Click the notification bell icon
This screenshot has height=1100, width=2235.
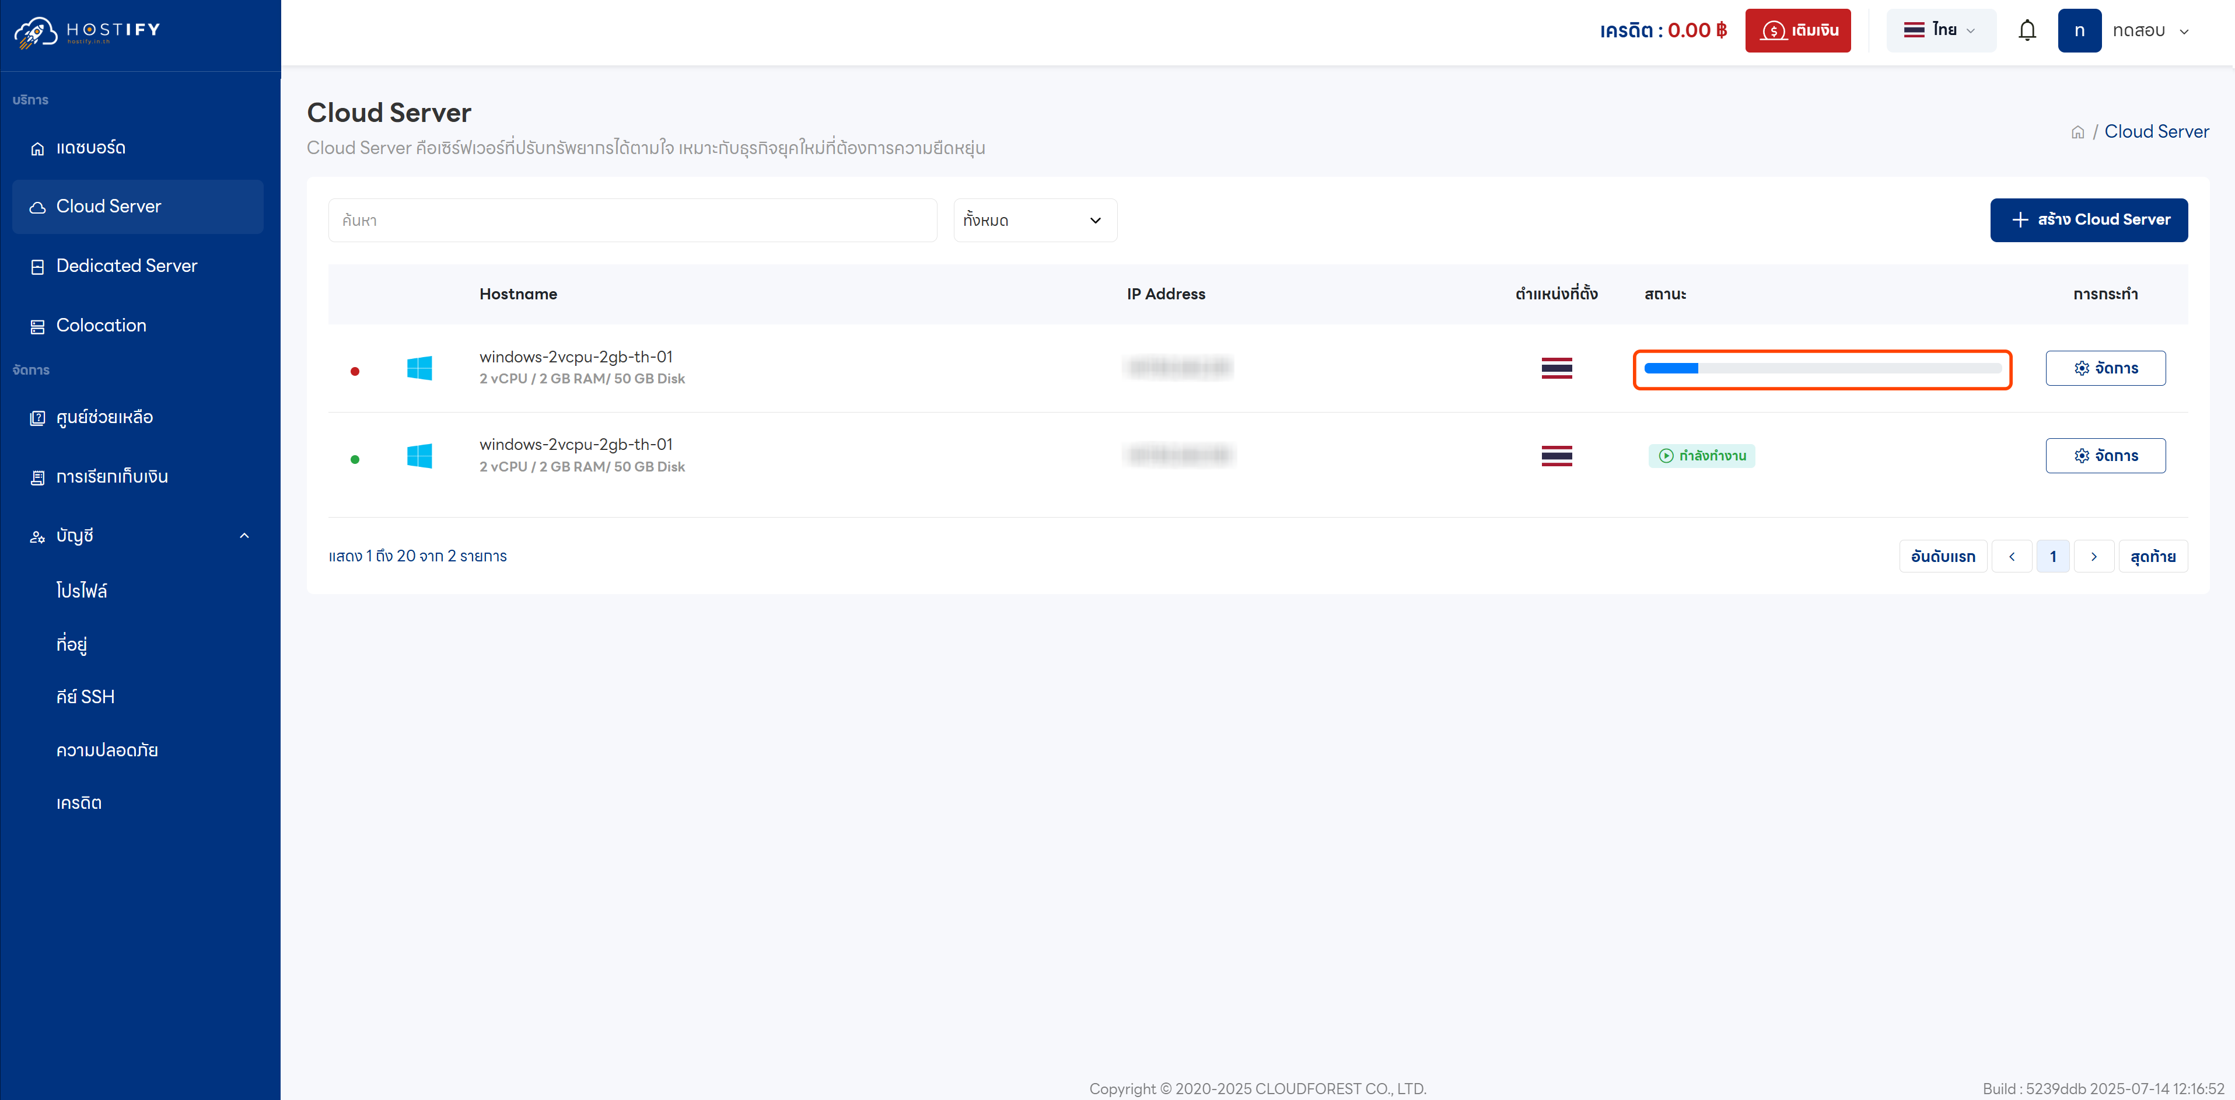[x=2027, y=30]
